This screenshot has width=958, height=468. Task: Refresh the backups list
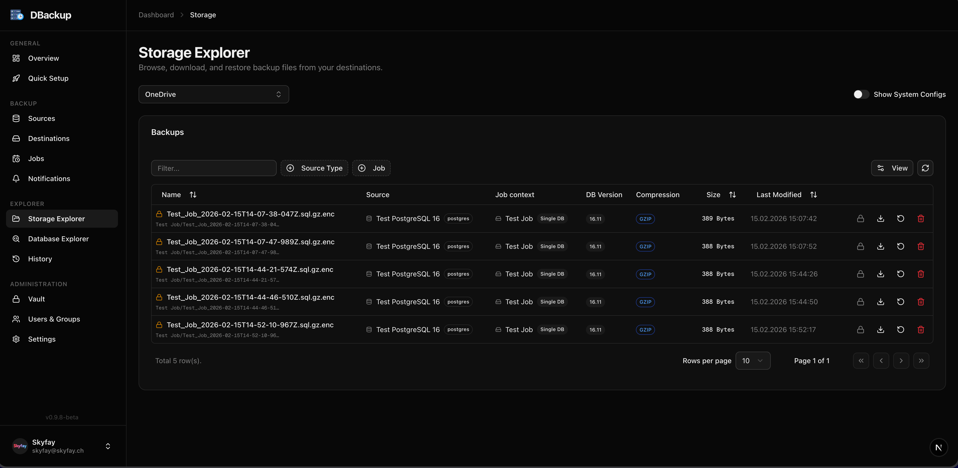(926, 168)
